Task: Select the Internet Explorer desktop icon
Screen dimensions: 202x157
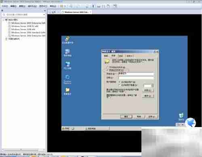Action: point(67,79)
